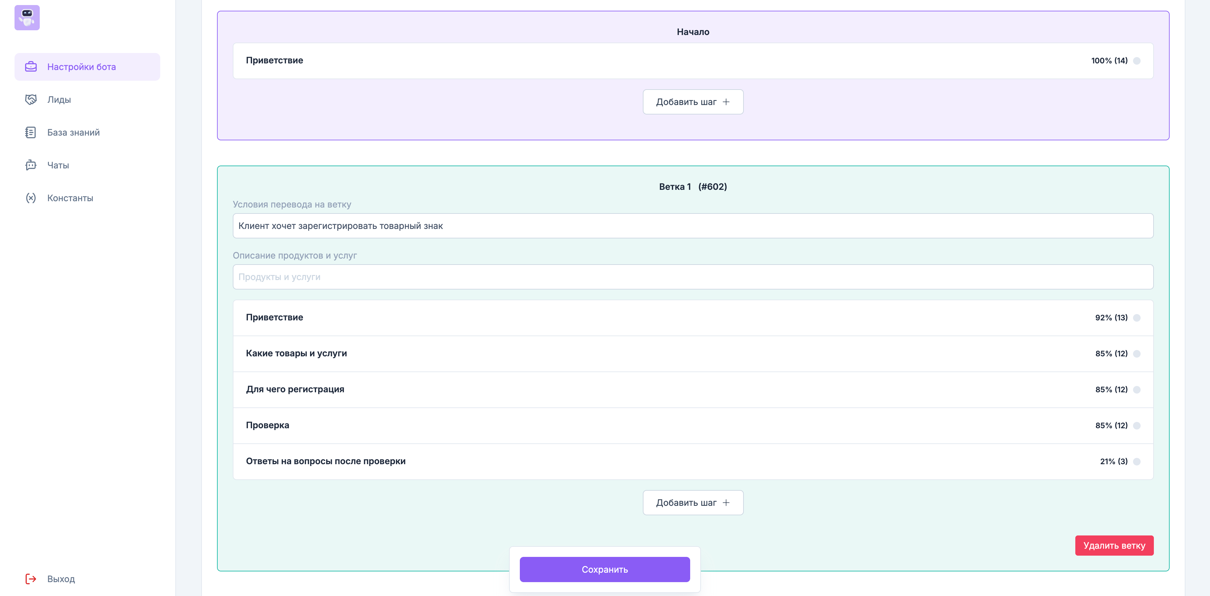Toggle status dot next to 100% (14)

click(1136, 61)
